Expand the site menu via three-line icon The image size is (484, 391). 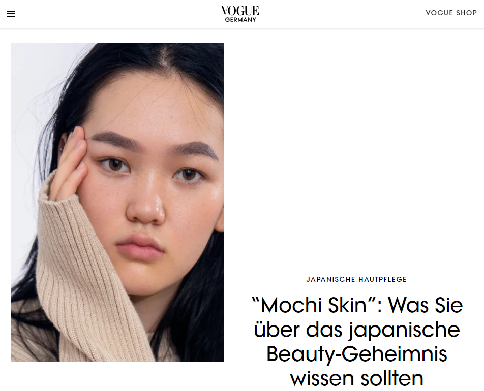coord(11,14)
